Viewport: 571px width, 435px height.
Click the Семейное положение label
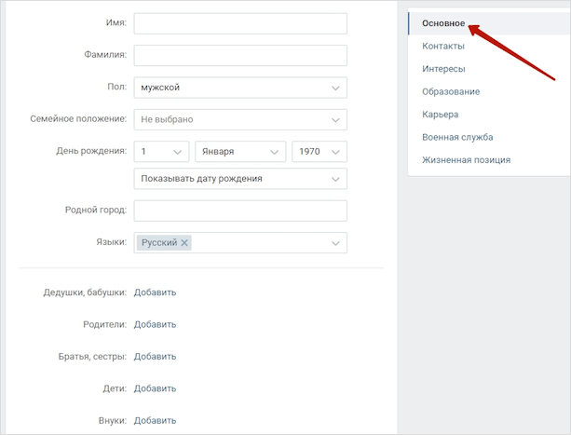point(78,119)
